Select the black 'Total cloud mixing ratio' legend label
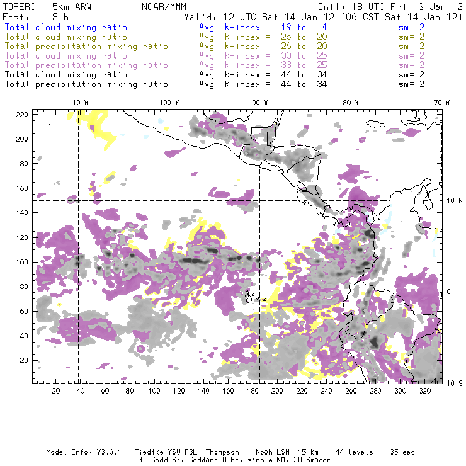Screen dimensions: 466x466 (x=66, y=74)
